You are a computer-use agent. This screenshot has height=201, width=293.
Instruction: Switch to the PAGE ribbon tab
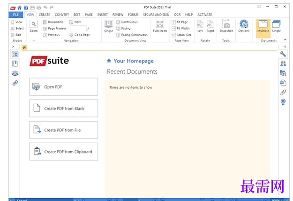pyautogui.click(x=89, y=15)
